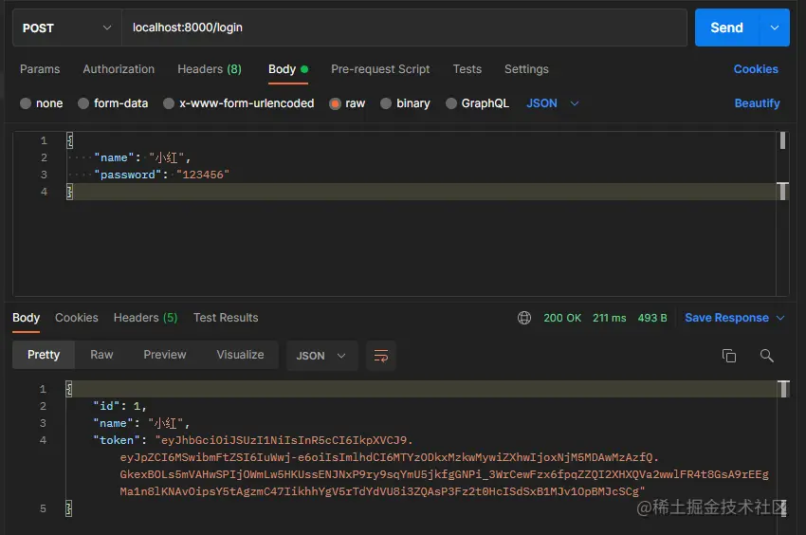The image size is (806, 535).
Task: Switch to the response Body tab
Action: point(27,318)
